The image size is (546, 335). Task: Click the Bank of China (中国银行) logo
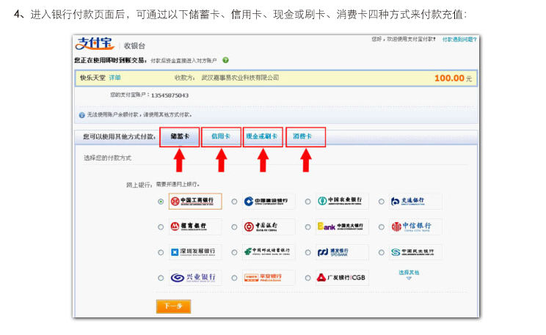pos(269,227)
